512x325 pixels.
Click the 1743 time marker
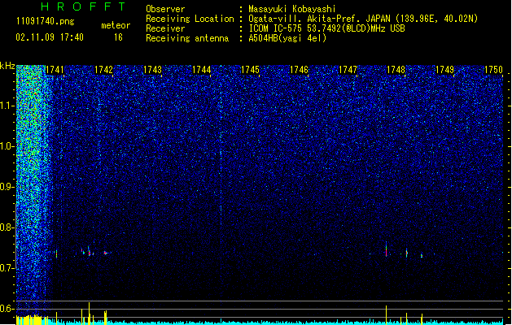coord(152,70)
